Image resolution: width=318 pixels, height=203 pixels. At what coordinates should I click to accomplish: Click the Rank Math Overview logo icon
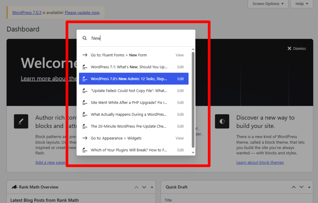tap(14, 187)
